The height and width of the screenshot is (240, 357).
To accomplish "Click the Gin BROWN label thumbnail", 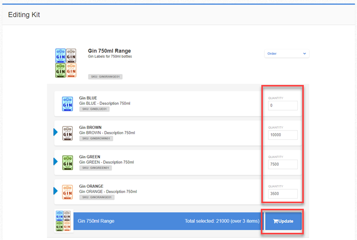I will 68,133.
